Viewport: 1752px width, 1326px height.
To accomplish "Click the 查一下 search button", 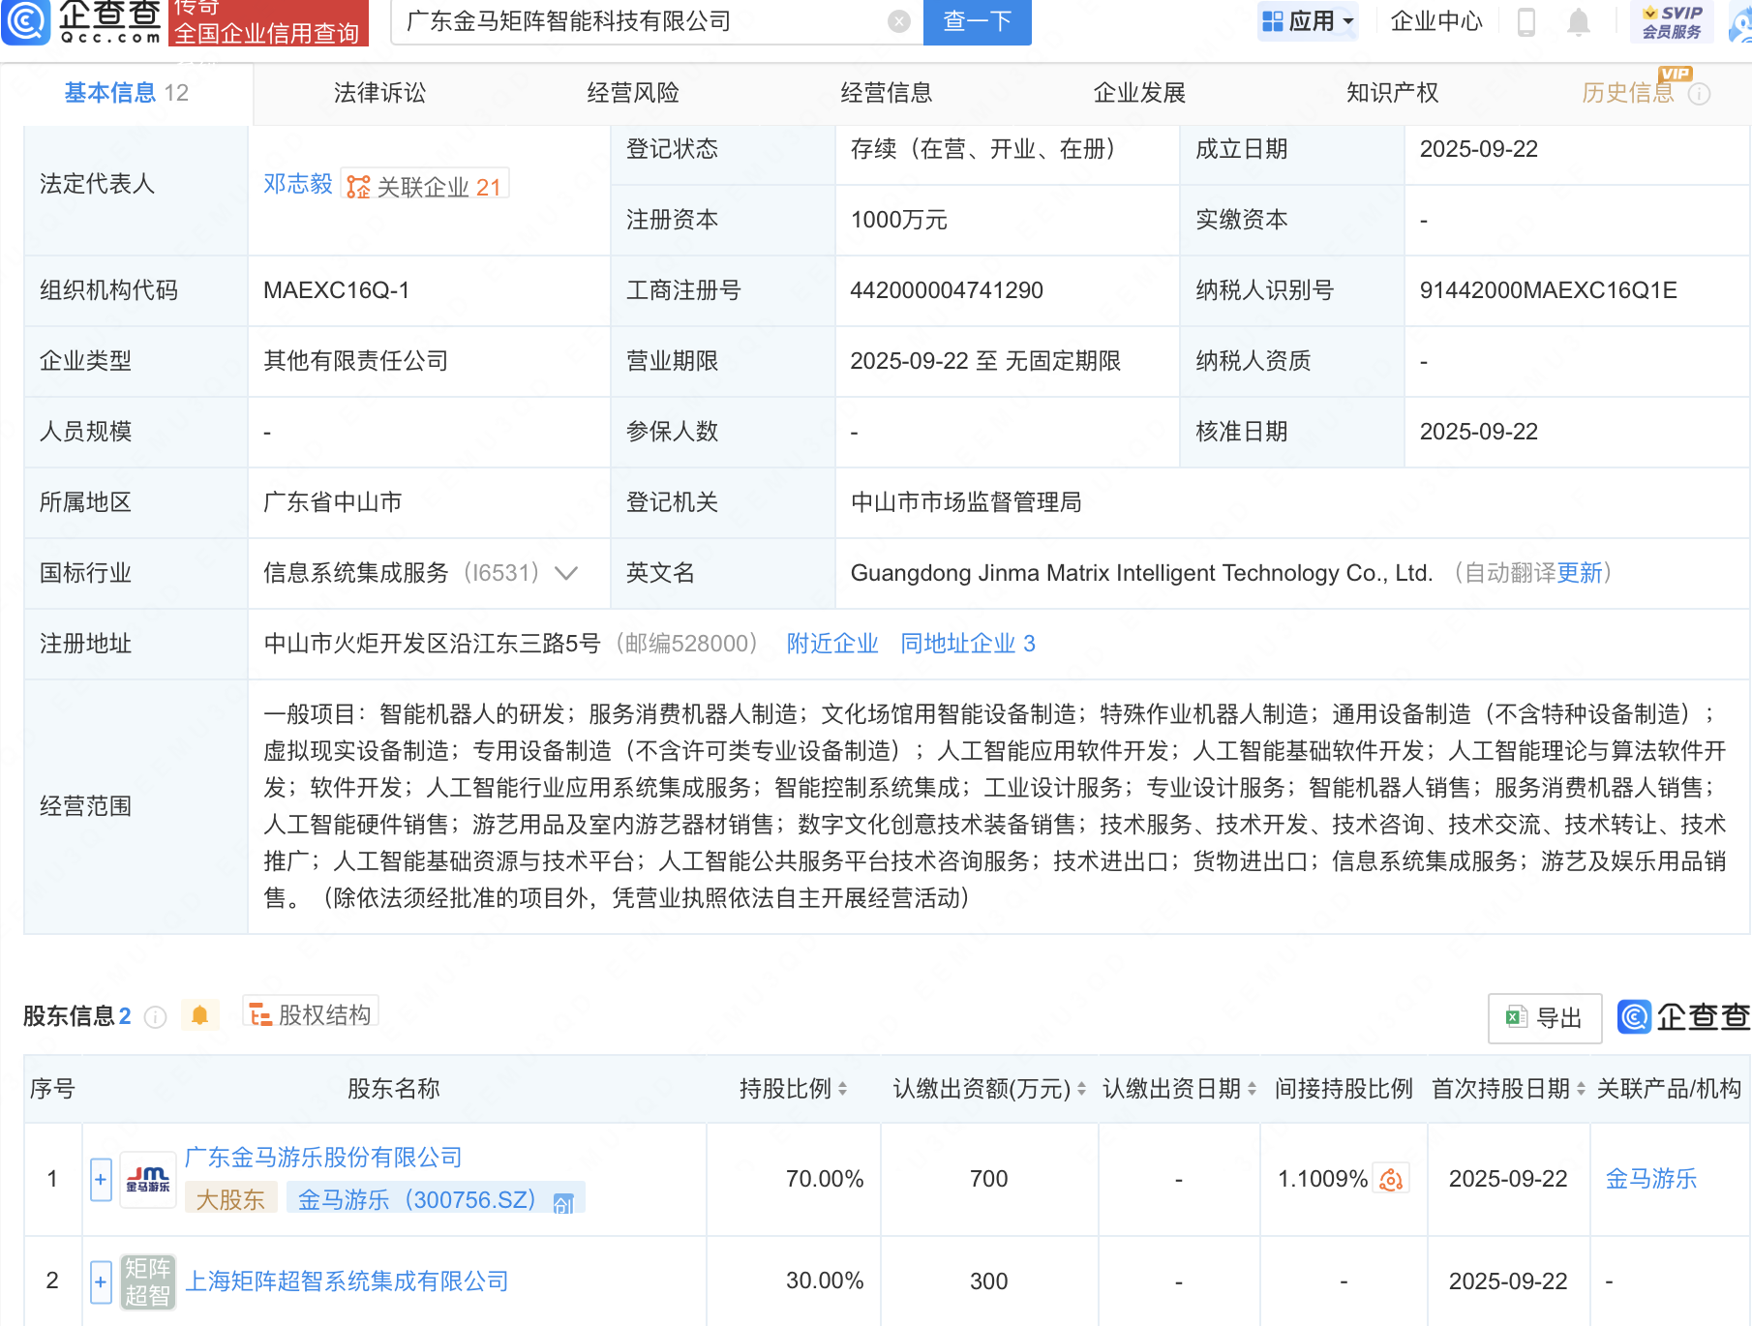I will [x=976, y=22].
